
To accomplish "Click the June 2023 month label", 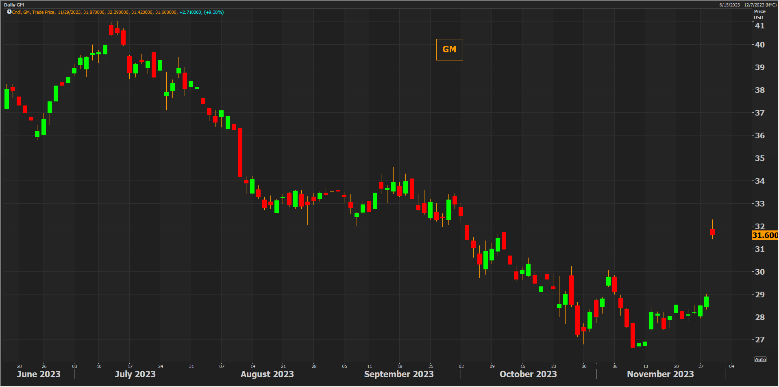I will [x=39, y=374].
